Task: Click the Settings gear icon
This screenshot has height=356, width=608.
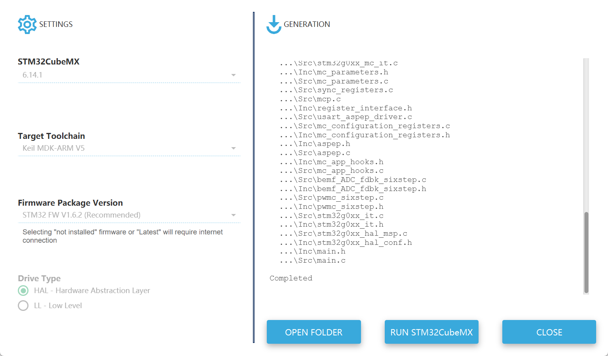Action: tap(27, 25)
